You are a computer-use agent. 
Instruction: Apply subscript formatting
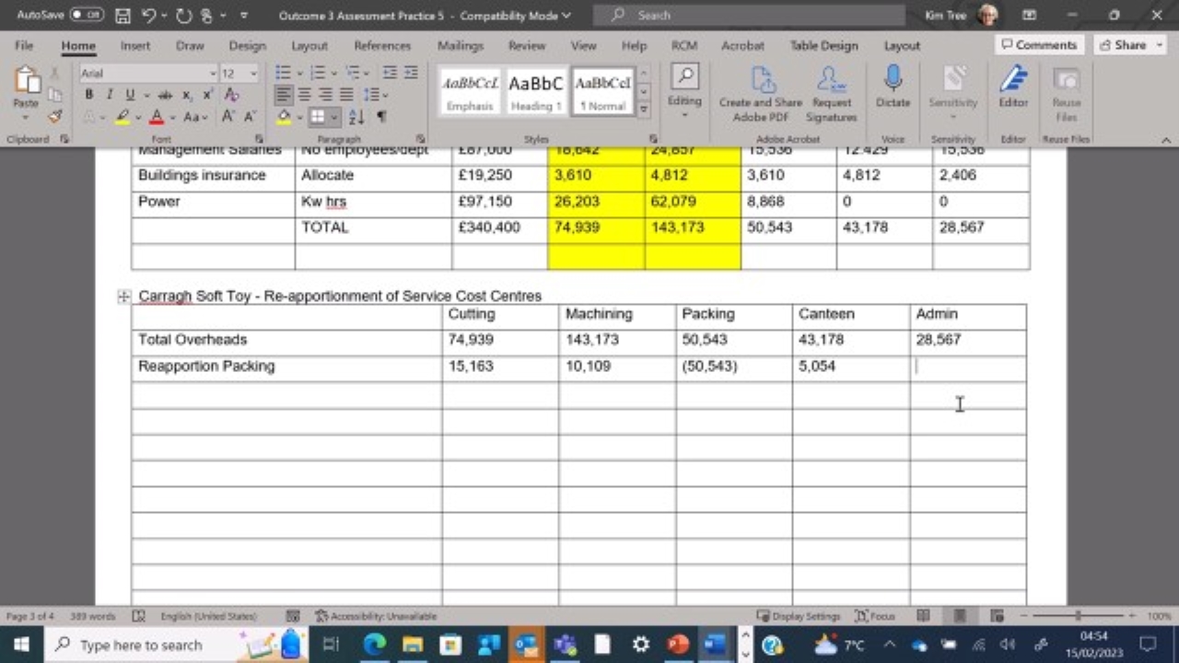click(x=186, y=94)
